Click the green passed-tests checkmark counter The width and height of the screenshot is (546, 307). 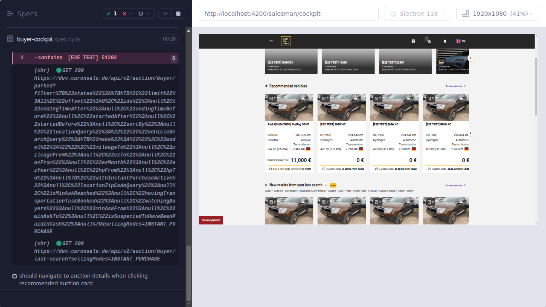pos(112,13)
